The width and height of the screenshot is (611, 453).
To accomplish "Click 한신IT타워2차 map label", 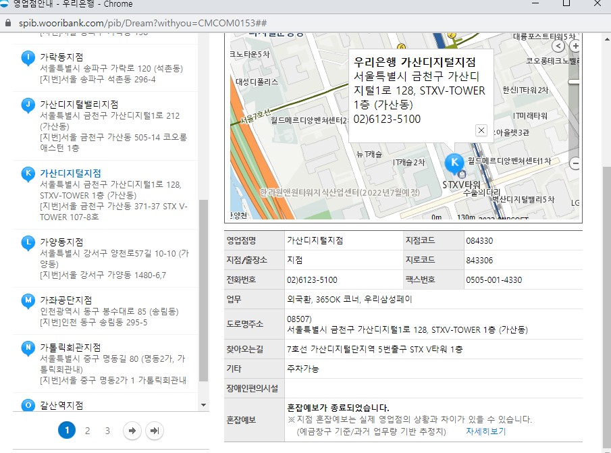I will [x=525, y=90].
